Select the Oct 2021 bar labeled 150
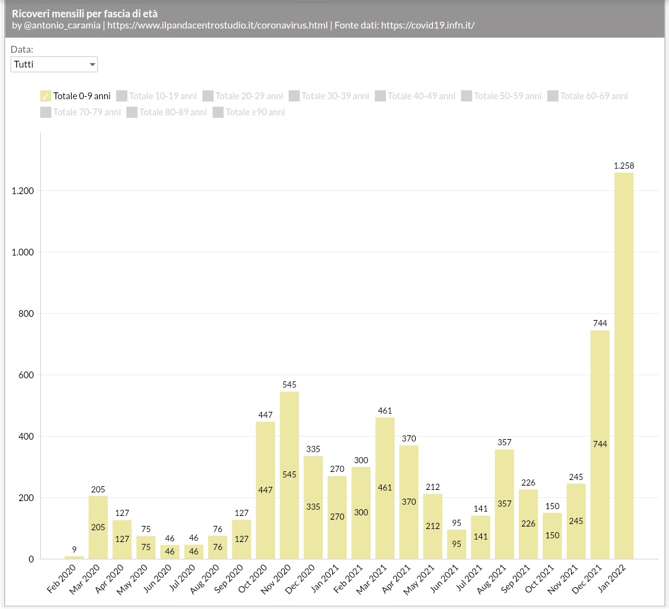The width and height of the screenshot is (669, 609). (552, 536)
